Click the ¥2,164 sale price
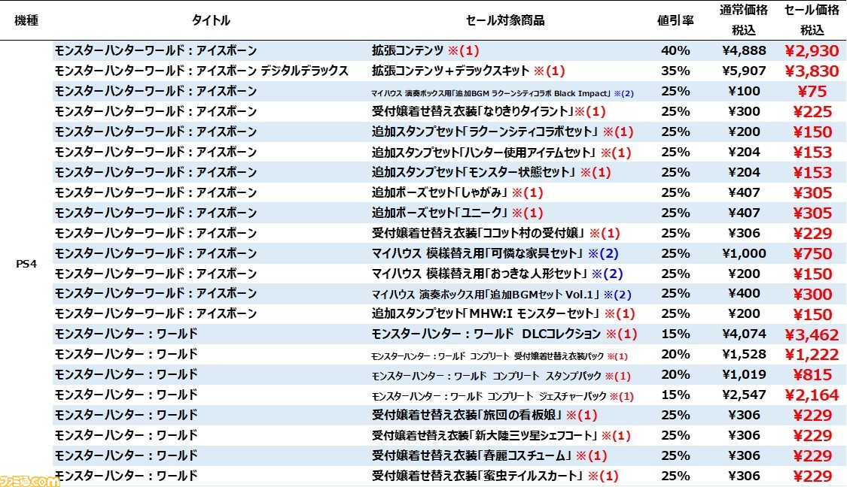 (x=812, y=395)
